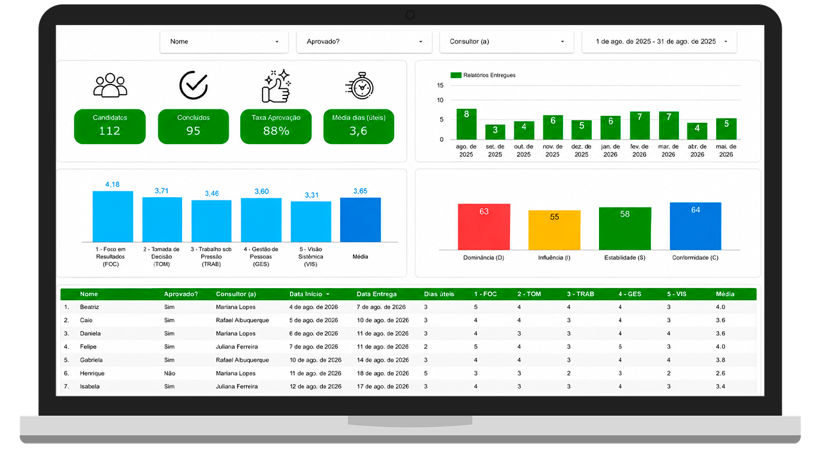Click the Gestão de Pessoas 3,60 bar
This screenshot has width=820, height=461.
click(261, 220)
